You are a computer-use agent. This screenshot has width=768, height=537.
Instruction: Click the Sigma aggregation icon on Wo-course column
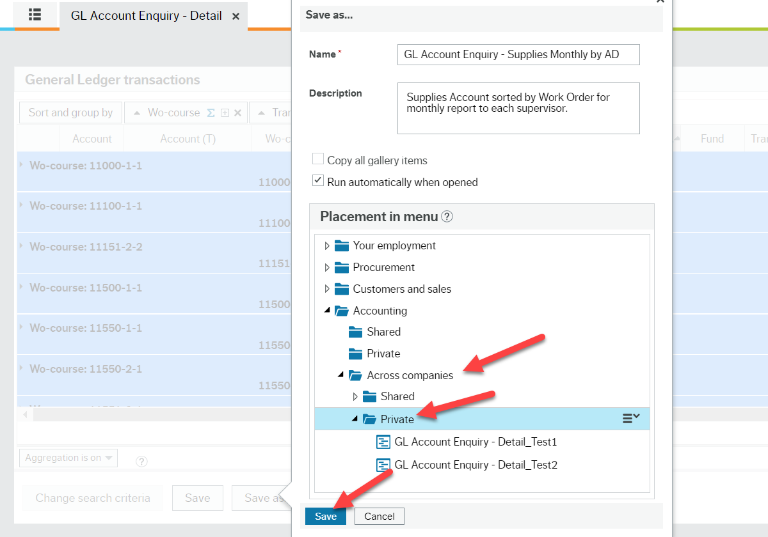click(x=211, y=113)
